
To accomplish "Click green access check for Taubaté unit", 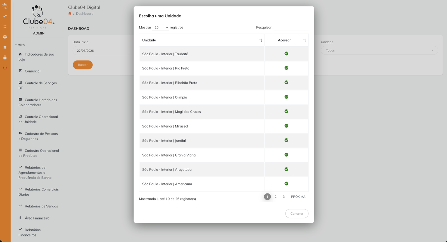I will coord(286,54).
